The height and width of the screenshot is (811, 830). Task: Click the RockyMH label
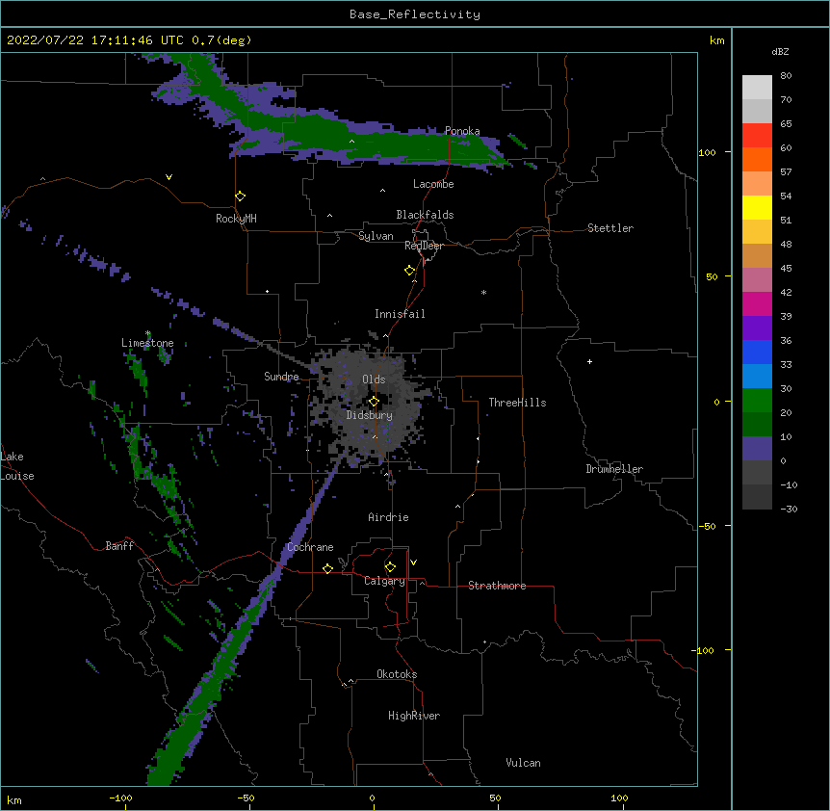tap(236, 219)
